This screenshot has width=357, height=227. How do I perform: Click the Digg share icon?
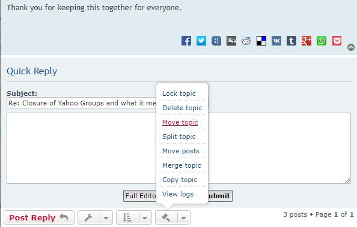tap(231, 41)
